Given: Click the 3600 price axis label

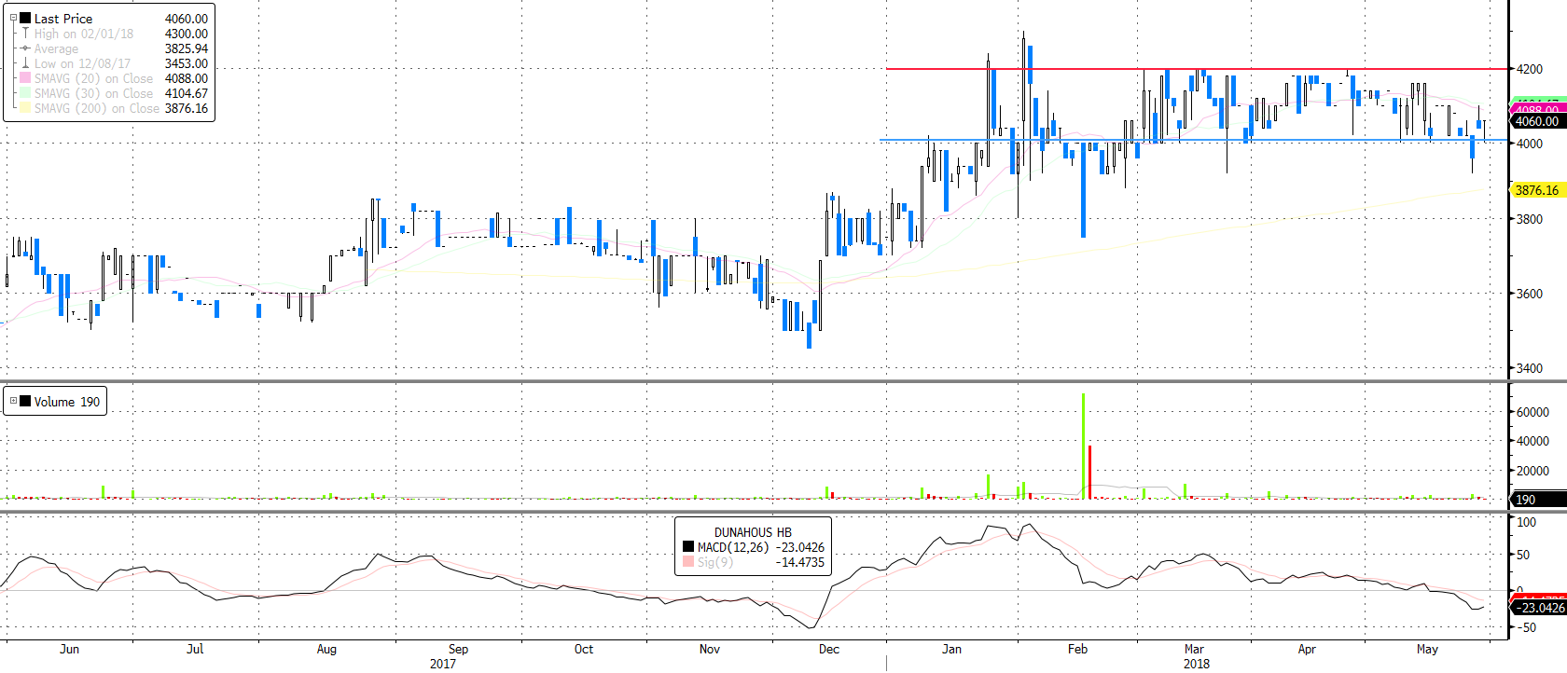Looking at the screenshot, I should 1530,294.
